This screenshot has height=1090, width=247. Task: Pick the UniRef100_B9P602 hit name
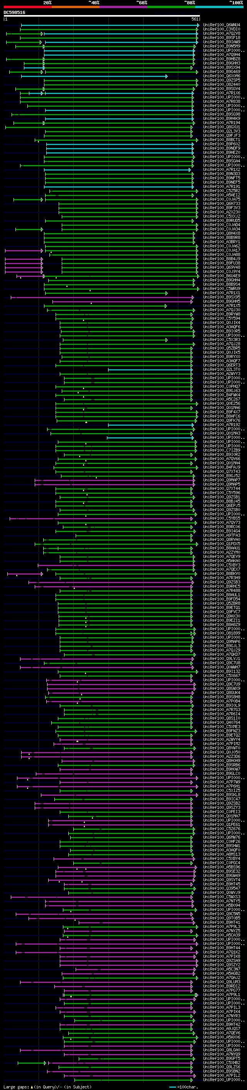pos(222,144)
